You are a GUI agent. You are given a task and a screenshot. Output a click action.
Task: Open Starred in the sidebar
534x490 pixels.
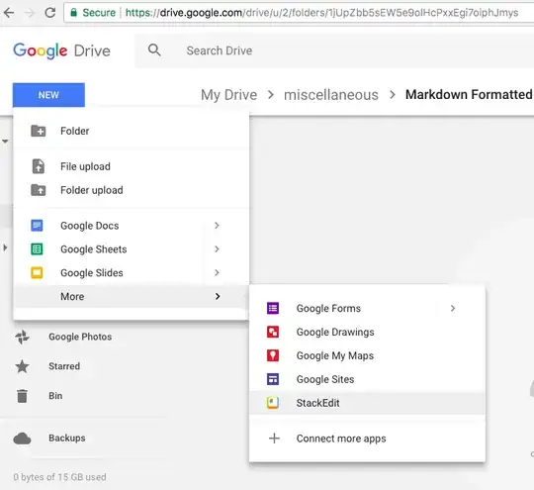[x=64, y=366]
